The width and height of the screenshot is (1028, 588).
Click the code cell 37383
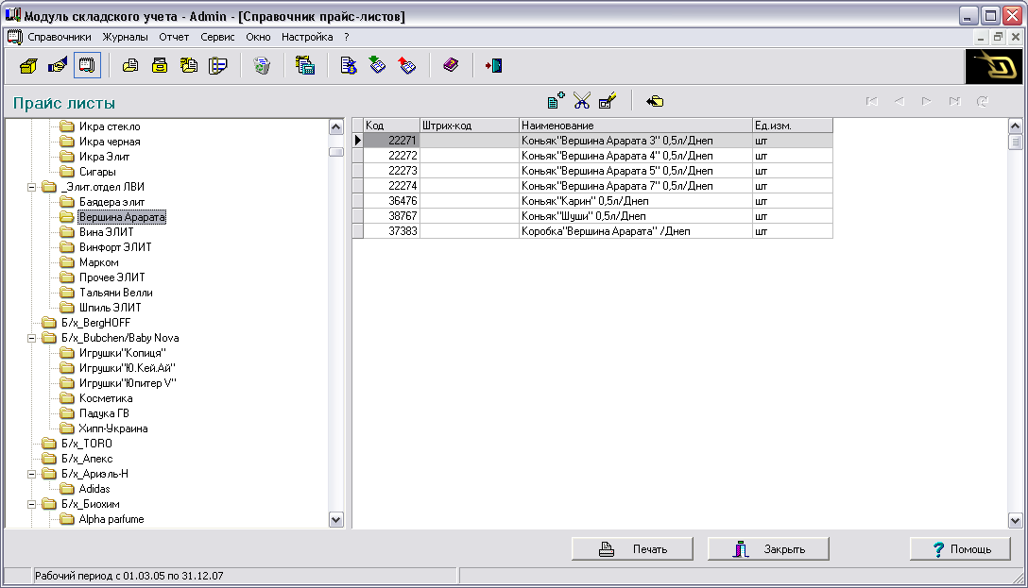[391, 231]
